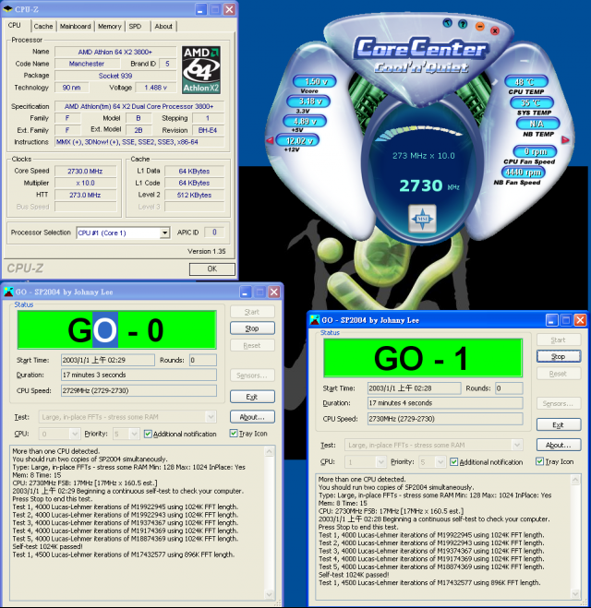This screenshot has height=608, width=591.
Task: Open the Memory tab in CPU-Z
Action: pos(110,27)
